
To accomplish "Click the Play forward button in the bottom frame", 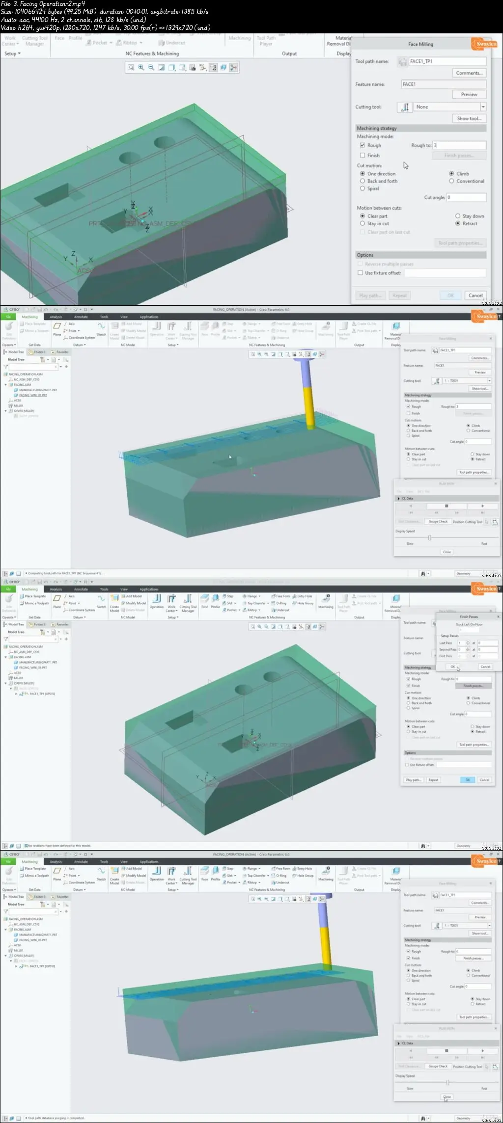I will [482, 1050].
